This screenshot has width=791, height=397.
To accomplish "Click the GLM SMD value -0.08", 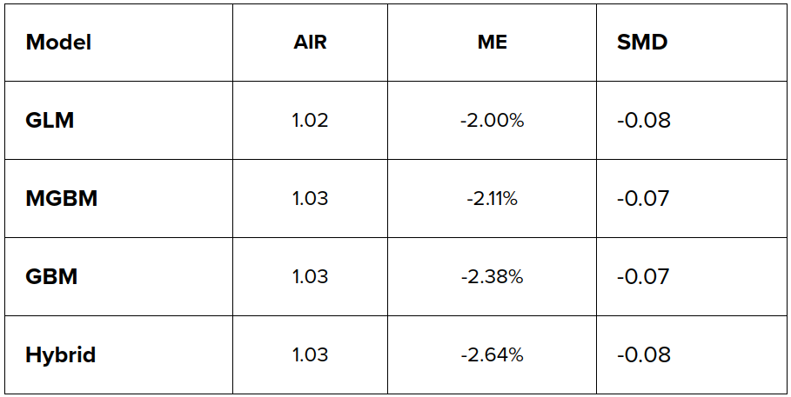I will point(643,120).
